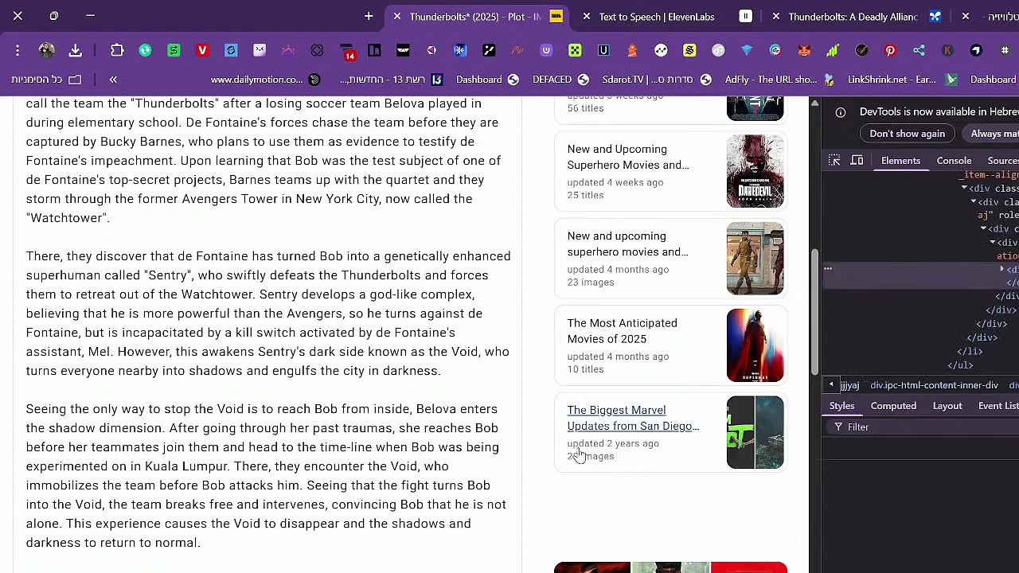The width and height of the screenshot is (1019, 573).
Task: Open the Sdarot.TV bookmark
Action: [x=657, y=80]
